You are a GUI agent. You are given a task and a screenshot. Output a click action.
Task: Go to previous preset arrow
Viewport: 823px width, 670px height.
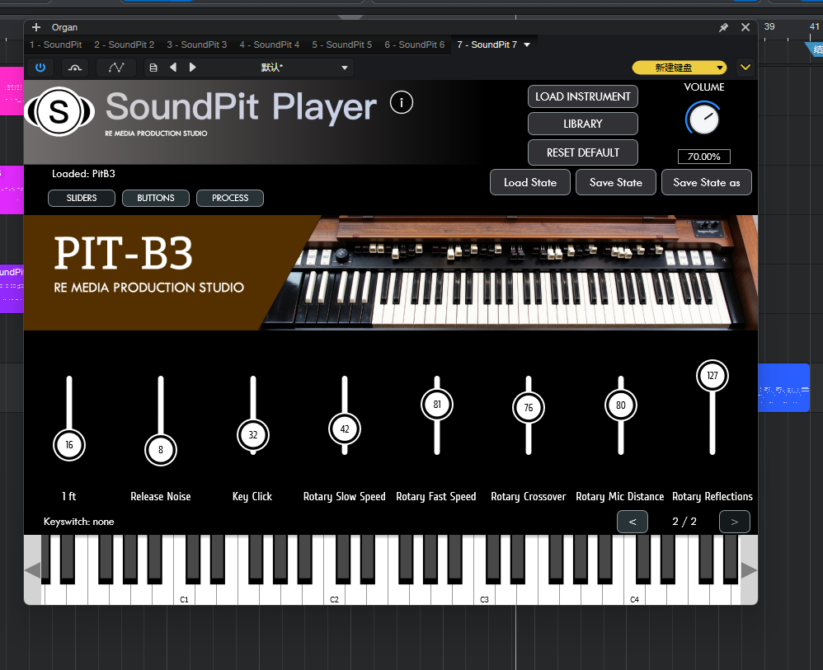tap(173, 67)
